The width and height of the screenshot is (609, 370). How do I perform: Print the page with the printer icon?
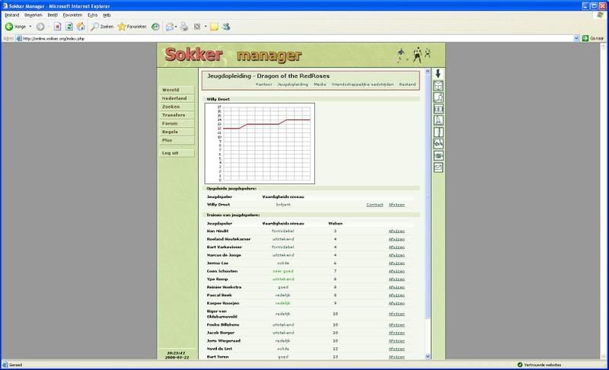coord(184,27)
